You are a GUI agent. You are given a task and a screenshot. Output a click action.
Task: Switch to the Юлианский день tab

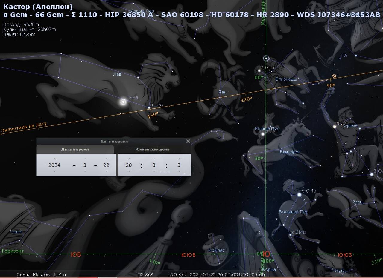pos(152,149)
